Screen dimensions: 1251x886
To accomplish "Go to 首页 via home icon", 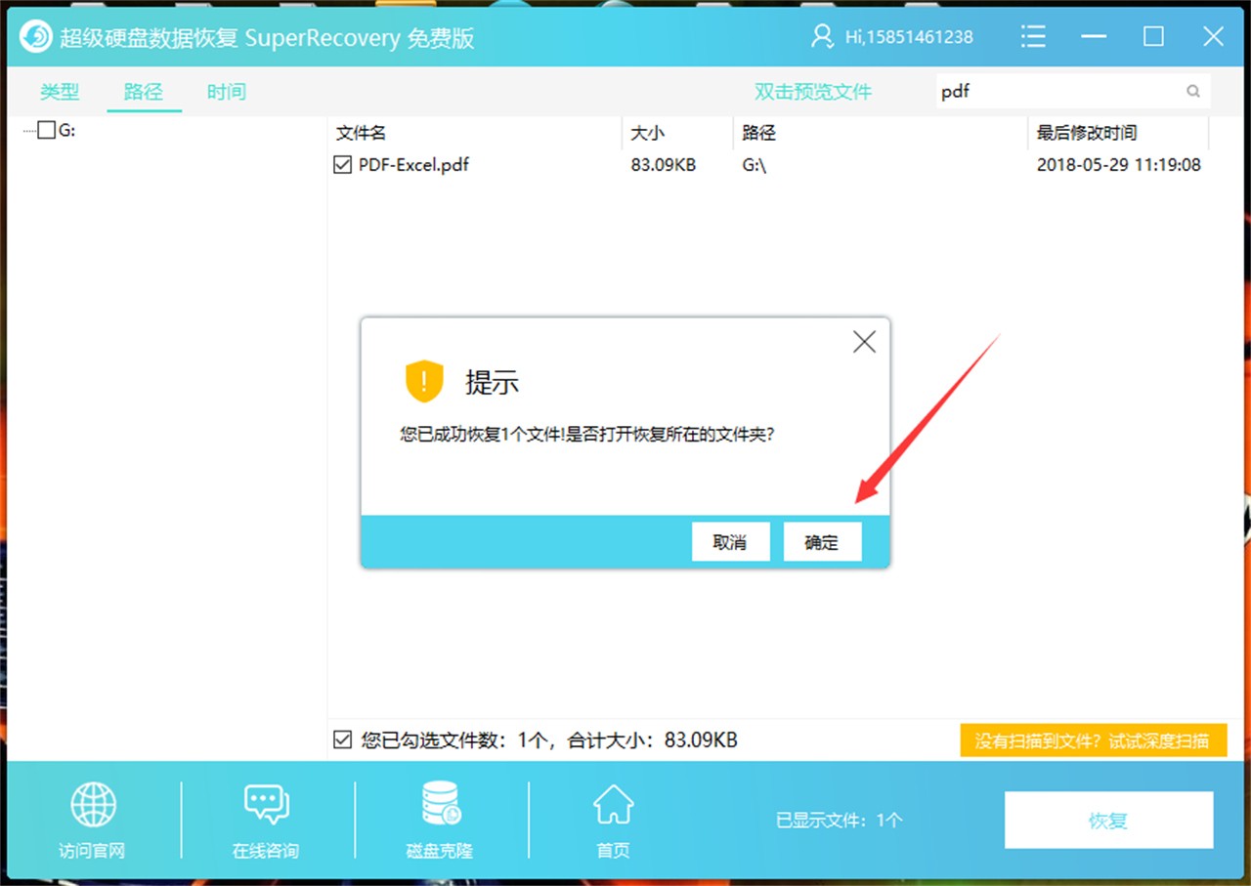I will [x=613, y=808].
